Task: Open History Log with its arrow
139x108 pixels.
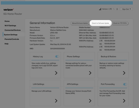Action: [56, 73]
